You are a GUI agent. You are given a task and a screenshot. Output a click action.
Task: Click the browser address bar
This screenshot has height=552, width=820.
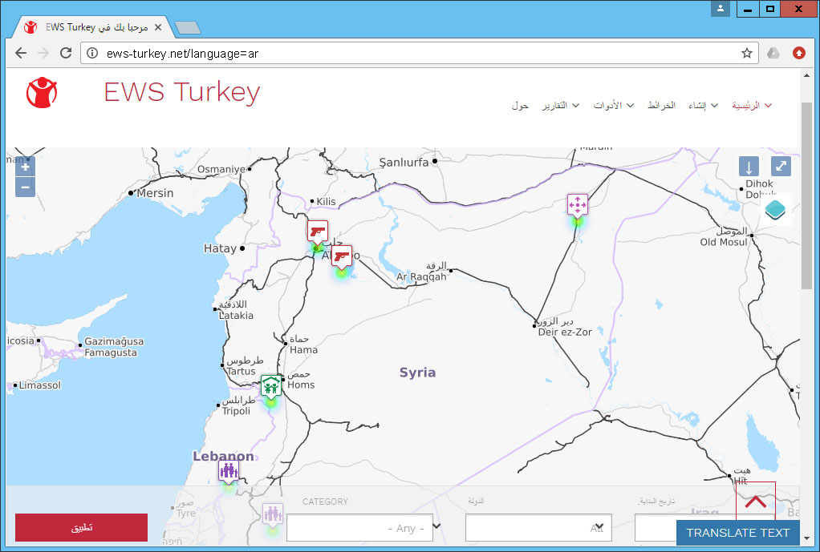(417, 53)
